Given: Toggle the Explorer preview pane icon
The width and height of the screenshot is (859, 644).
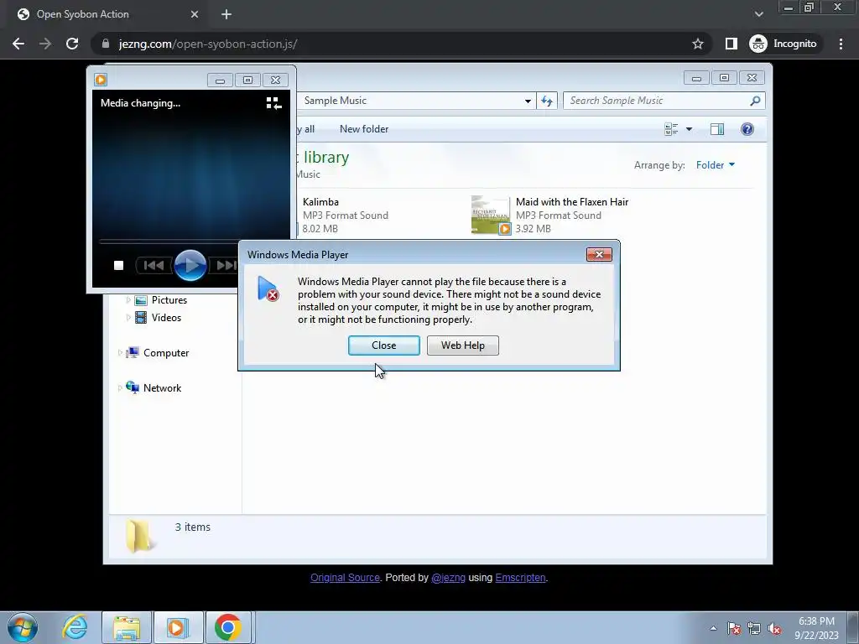Looking at the screenshot, I should [x=717, y=129].
